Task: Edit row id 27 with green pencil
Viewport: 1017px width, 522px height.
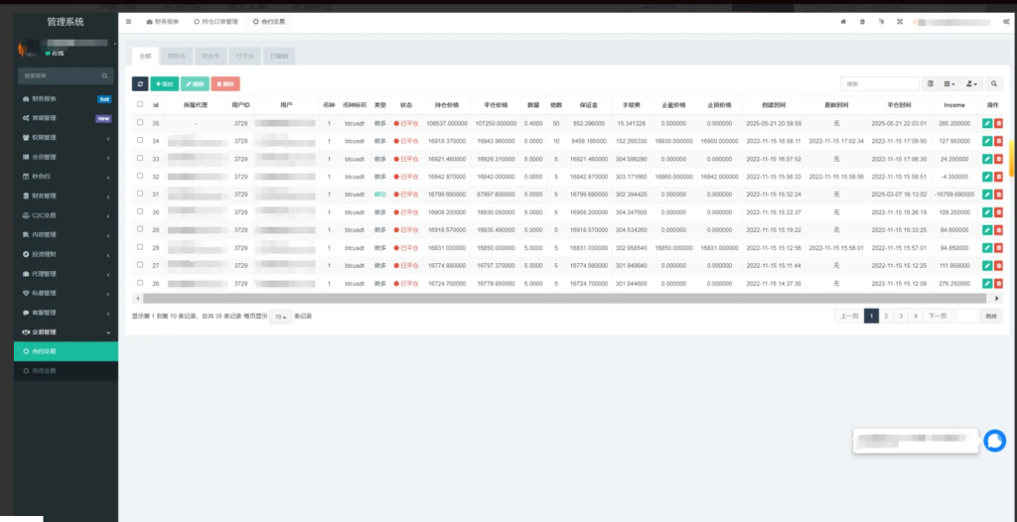Action: click(987, 265)
